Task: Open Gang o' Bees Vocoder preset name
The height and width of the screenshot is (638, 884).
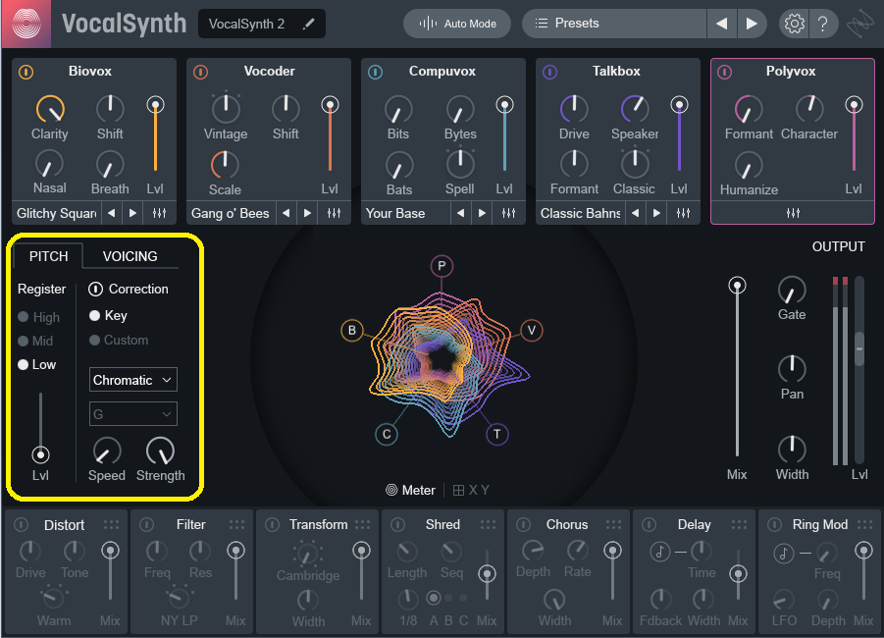Action: pos(230,213)
